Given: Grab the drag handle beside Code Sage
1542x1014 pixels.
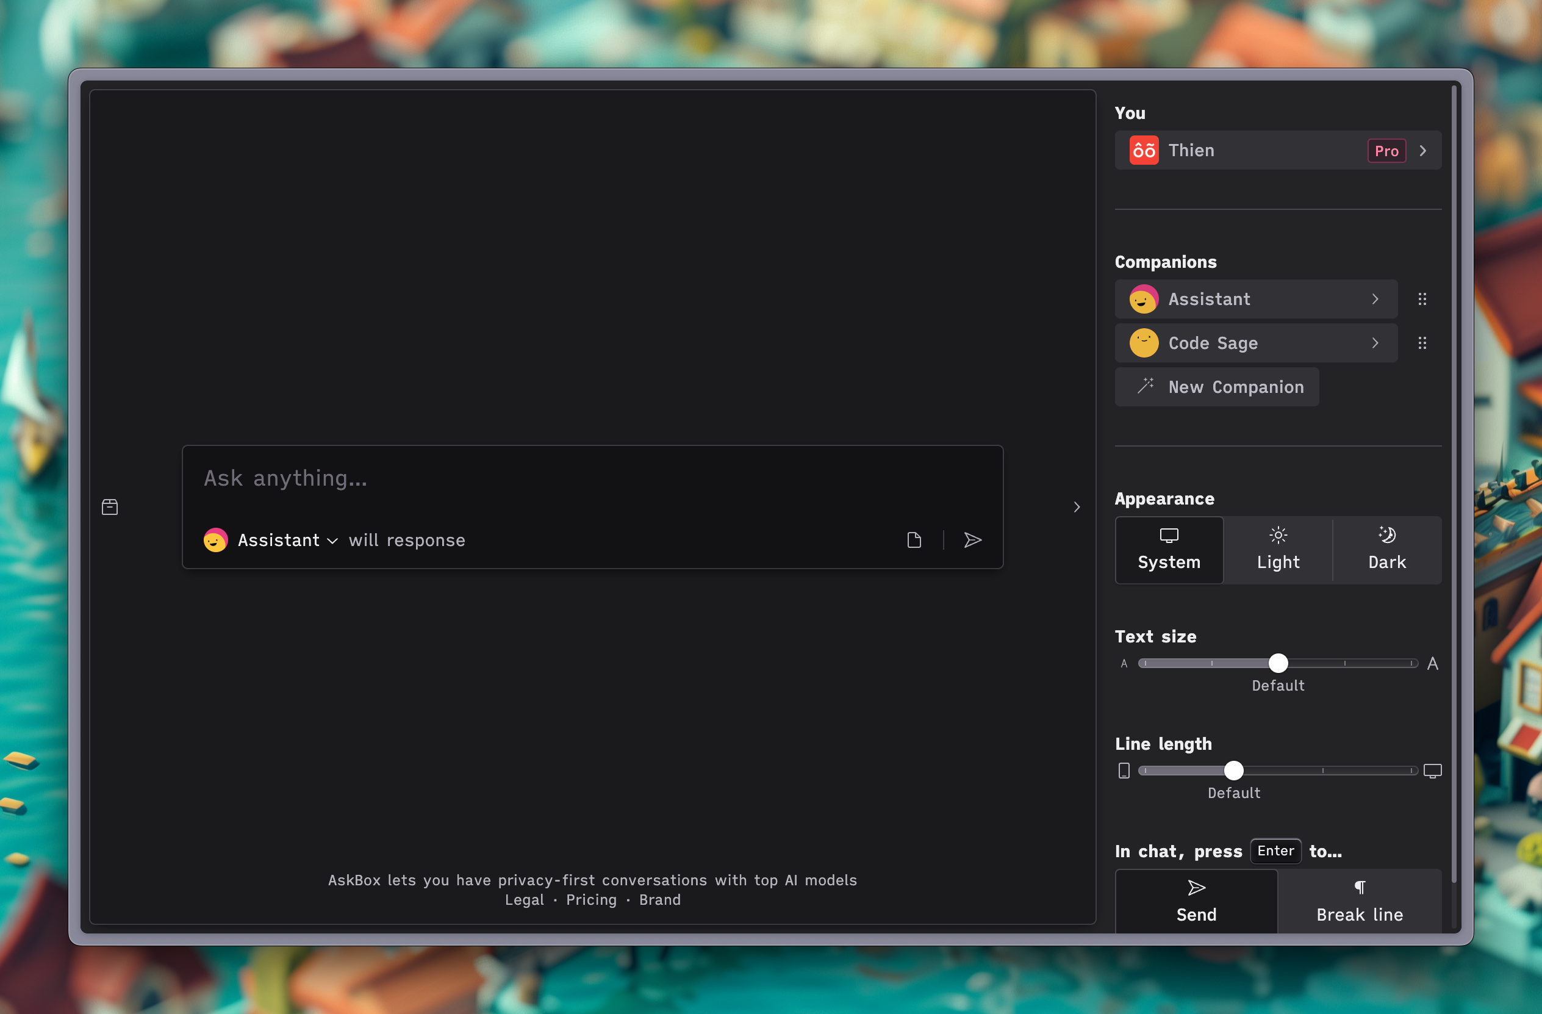Looking at the screenshot, I should pos(1421,343).
